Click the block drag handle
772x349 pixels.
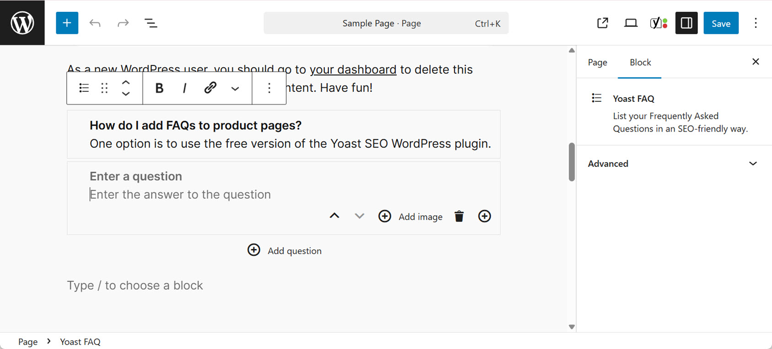coord(104,88)
